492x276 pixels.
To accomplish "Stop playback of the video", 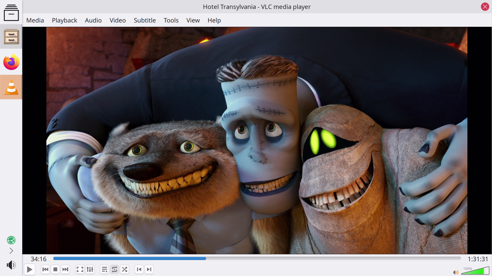I will (x=55, y=269).
